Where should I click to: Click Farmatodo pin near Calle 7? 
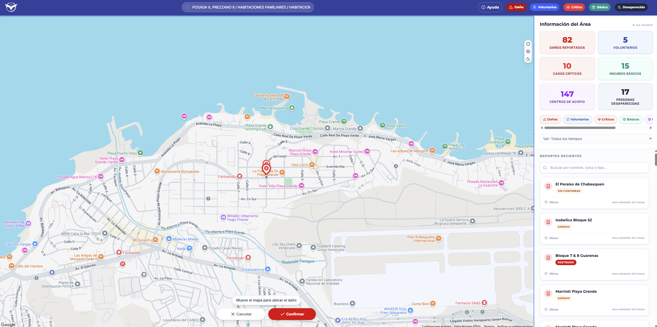[x=240, y=176]
